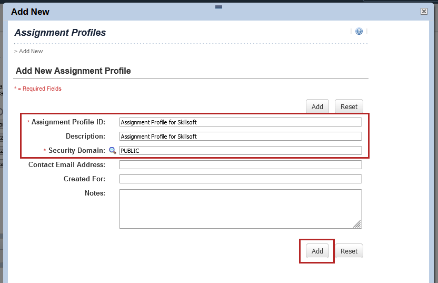Open the Security Domain search magnifier
The height and width of the screenshot is (283, 438).
coord(112,151)
